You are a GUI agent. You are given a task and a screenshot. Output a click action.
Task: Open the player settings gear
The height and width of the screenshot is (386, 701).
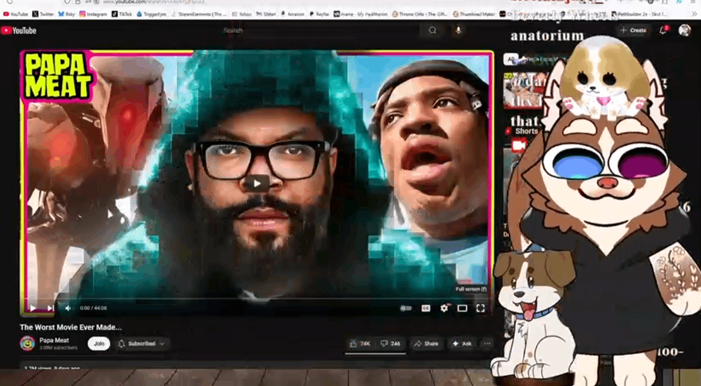pyautogui.click(x=444, y=308)
